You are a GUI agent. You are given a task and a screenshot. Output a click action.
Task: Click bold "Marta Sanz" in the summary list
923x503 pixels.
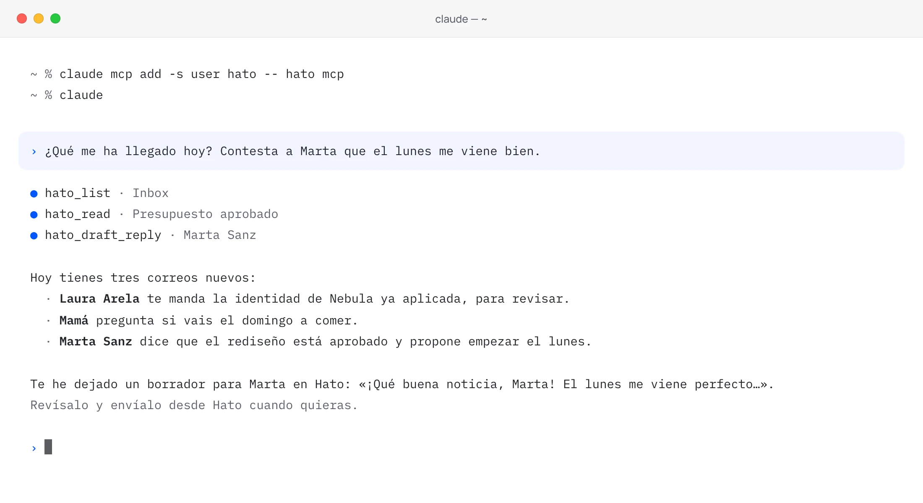[x=96, y=342]
